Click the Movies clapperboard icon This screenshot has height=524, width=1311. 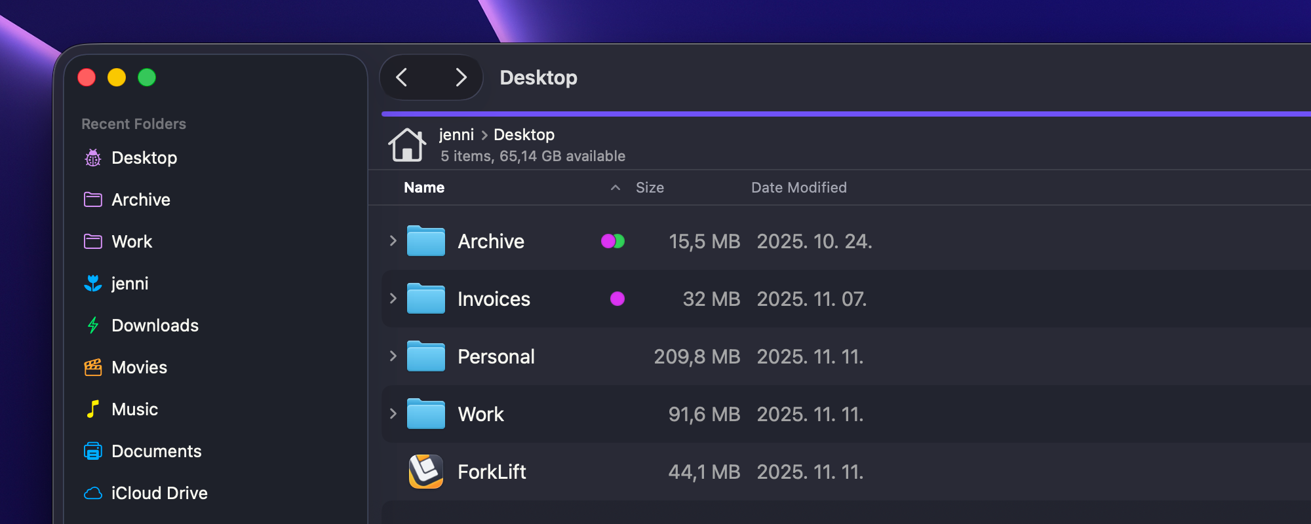pyautogui.click(x=93, y=367)
